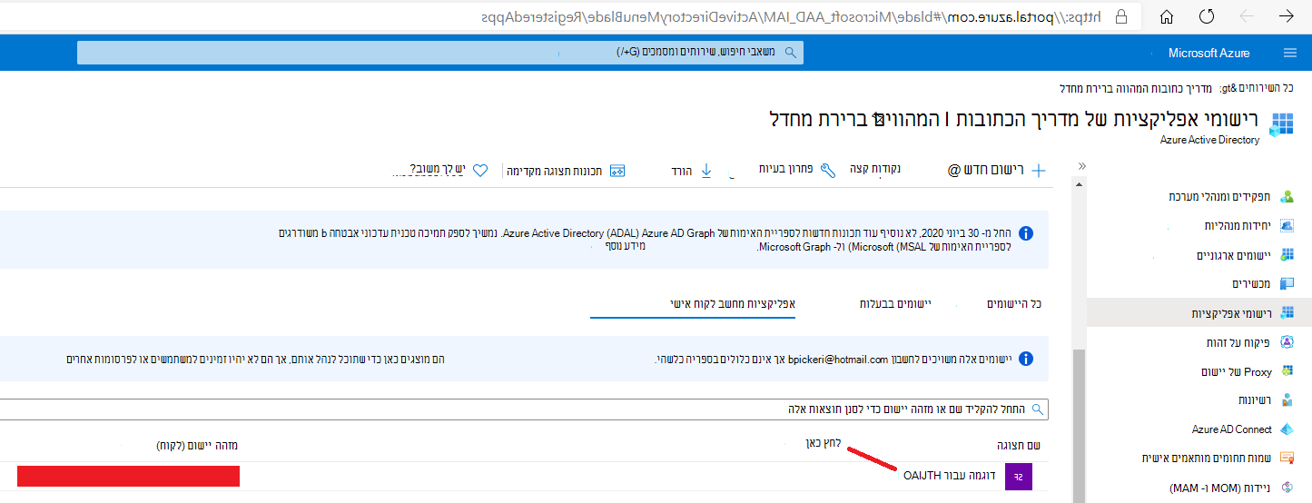This screenshot has height=503, width=1312.
Task: Open רישומי אפליקציות in sidebar
Action: coord(1199,312)
